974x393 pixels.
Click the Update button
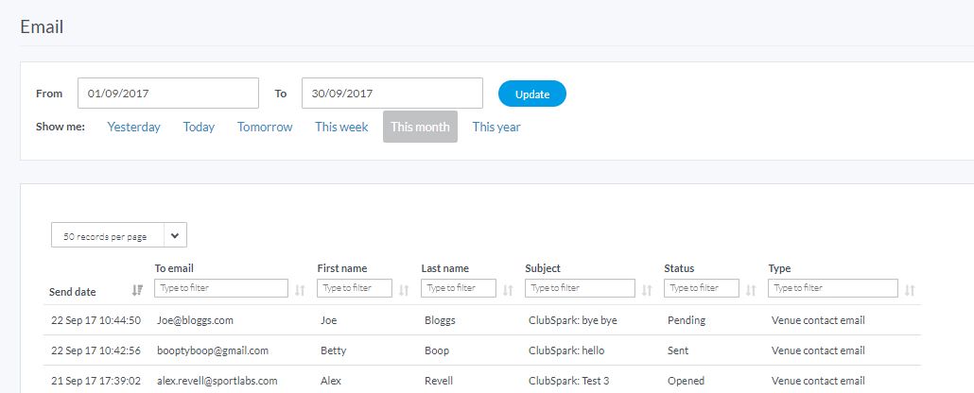(532, 94)
